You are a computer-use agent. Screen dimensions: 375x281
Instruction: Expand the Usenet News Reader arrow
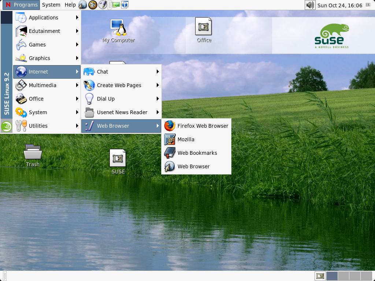click(x=157, y=112)
